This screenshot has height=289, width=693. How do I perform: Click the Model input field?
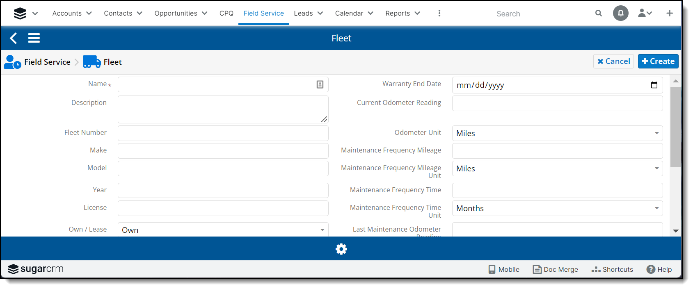coord(223,168)
